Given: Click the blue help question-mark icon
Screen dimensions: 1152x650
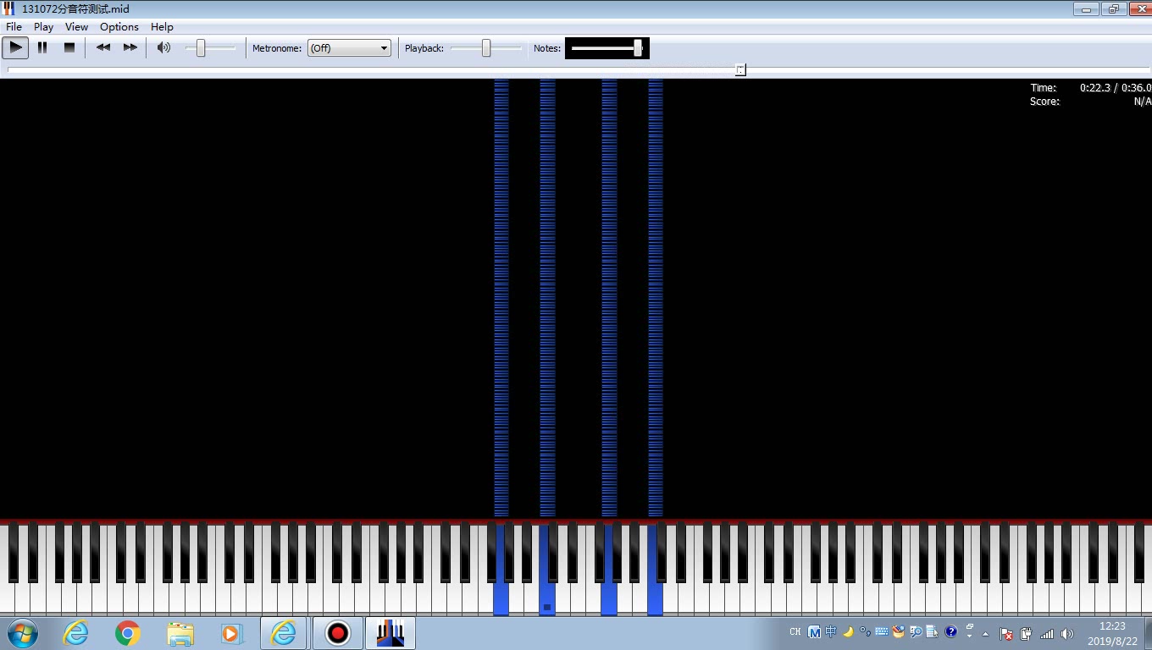Looking at the screenshot, I should tap(951, 632).
